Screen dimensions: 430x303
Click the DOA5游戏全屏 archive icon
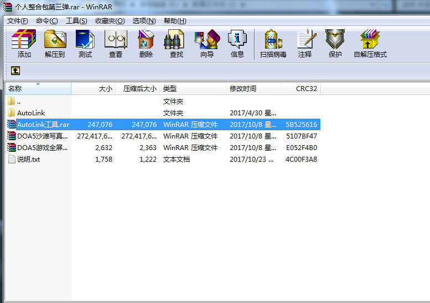click(x=12, y=148)
